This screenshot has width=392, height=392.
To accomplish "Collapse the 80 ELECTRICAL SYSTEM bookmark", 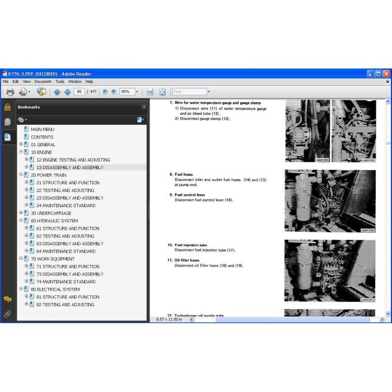I will click(21, 289).
